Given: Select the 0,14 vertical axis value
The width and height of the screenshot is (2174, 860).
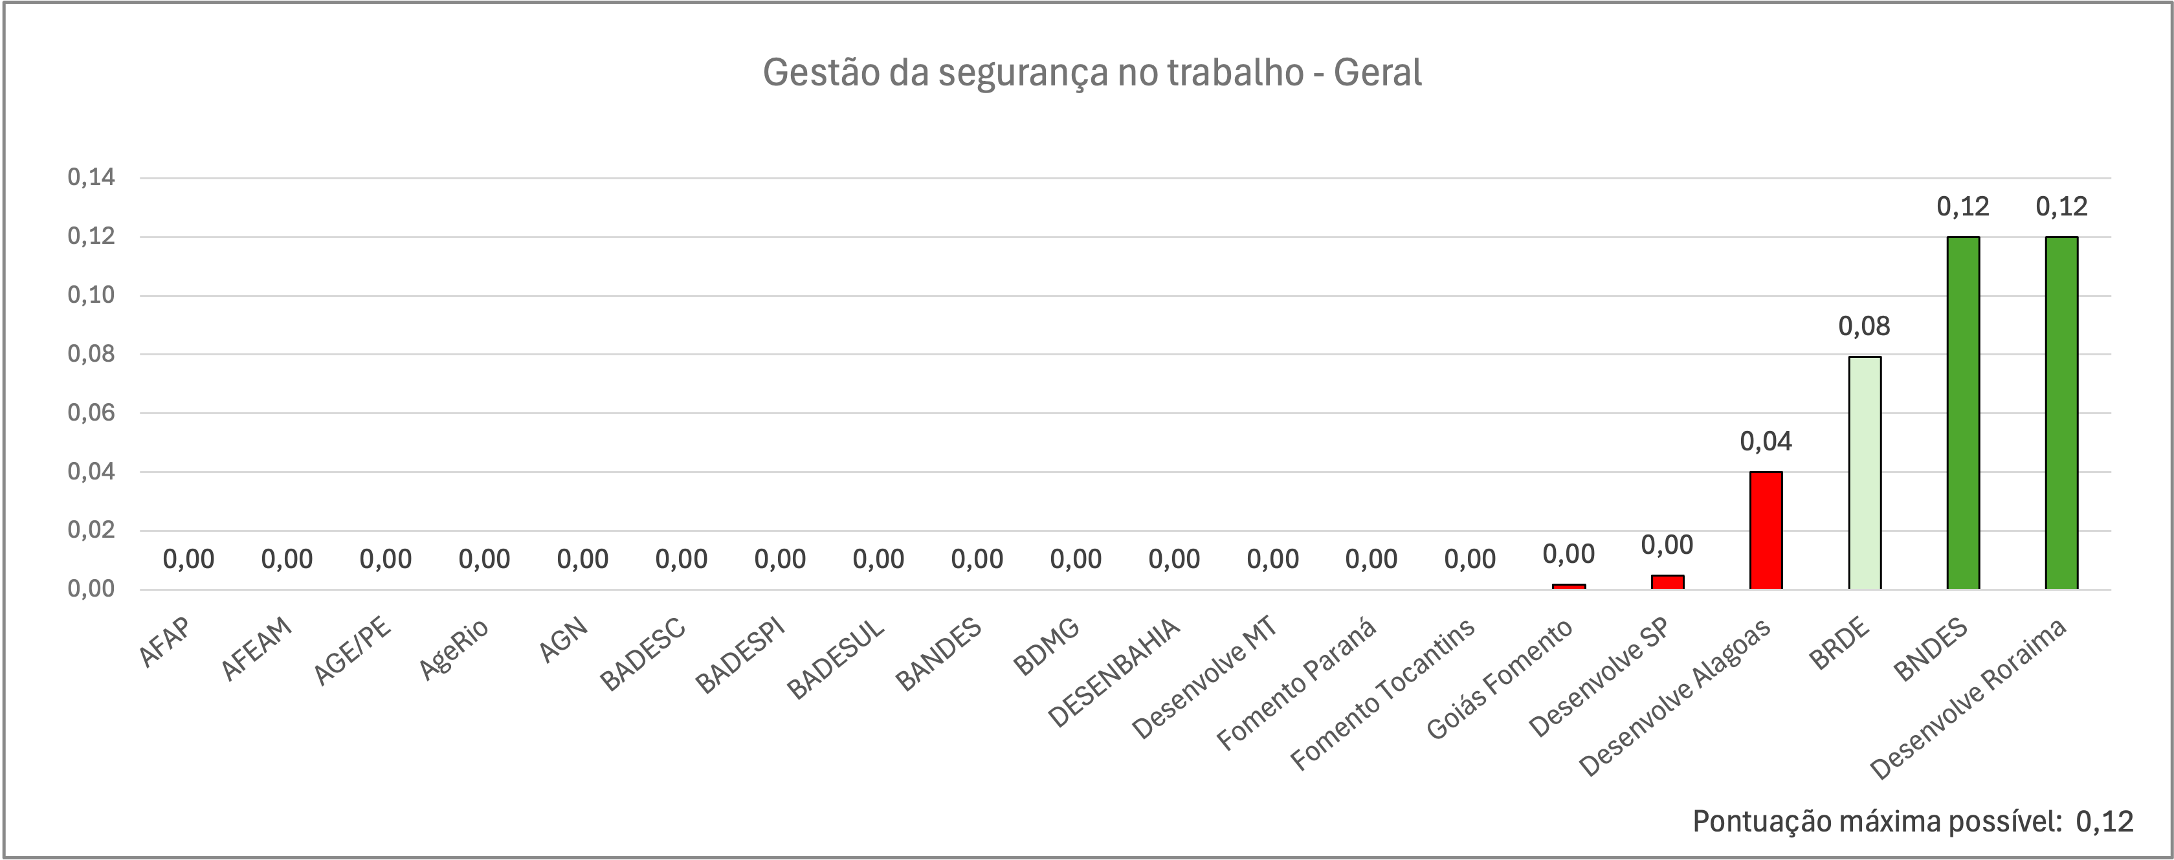Looking at the screenshot, I should 91,178.
